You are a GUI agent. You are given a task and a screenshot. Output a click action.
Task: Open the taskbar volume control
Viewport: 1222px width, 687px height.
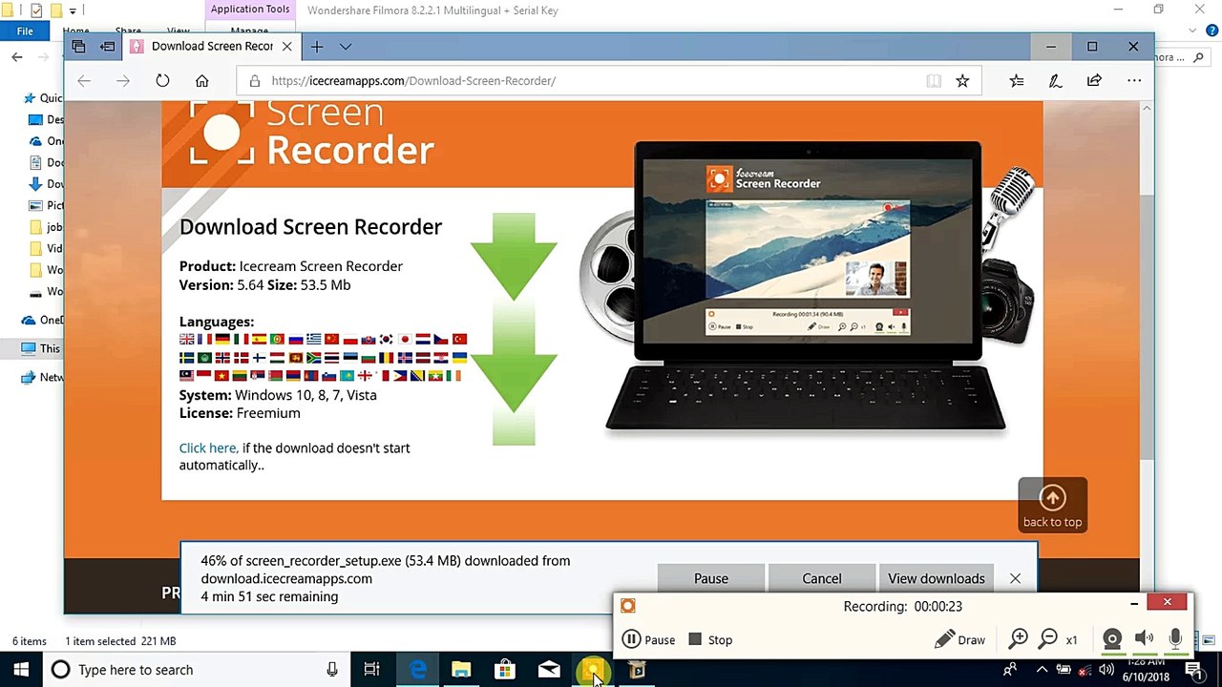tap(1106, 670)
